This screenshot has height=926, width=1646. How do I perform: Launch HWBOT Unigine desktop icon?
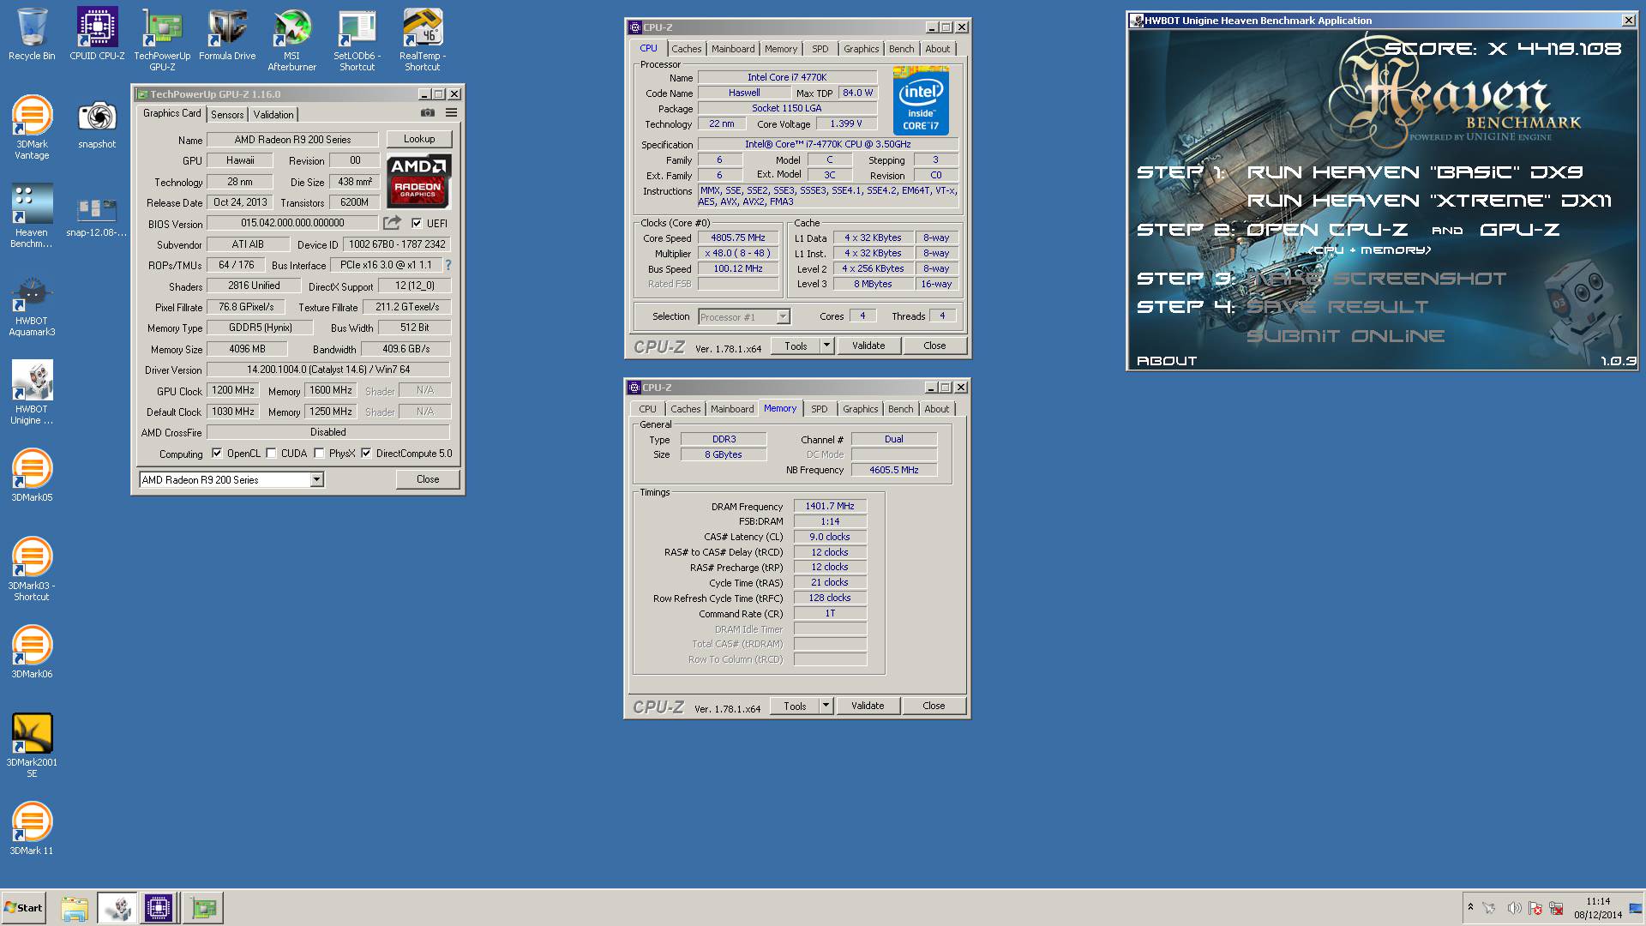click(x=32, y=393)
